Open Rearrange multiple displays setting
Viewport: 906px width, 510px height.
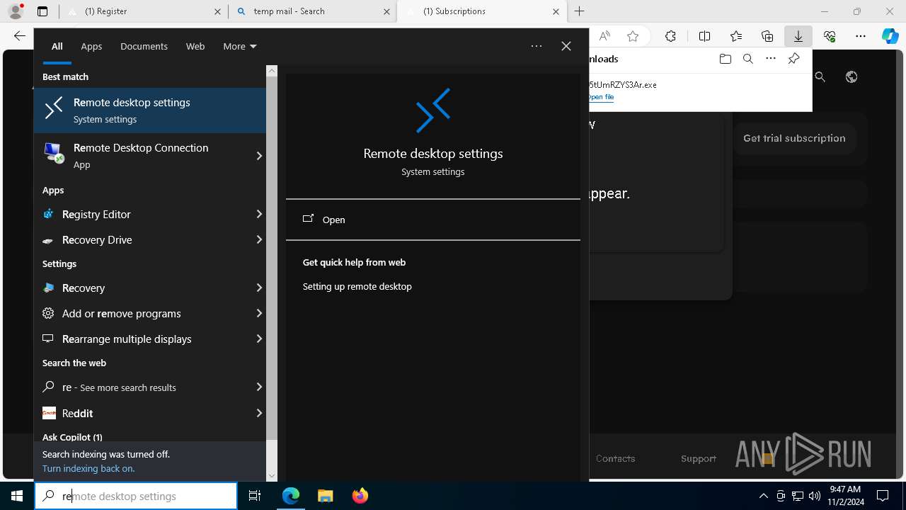point(141,339)
